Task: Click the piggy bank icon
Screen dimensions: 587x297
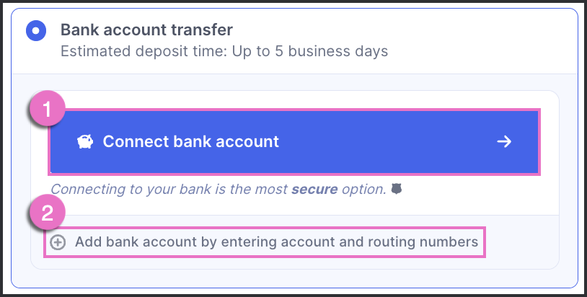Action: 85,142
